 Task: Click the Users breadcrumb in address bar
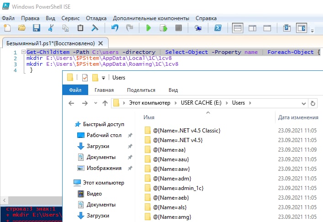(238, 103)
